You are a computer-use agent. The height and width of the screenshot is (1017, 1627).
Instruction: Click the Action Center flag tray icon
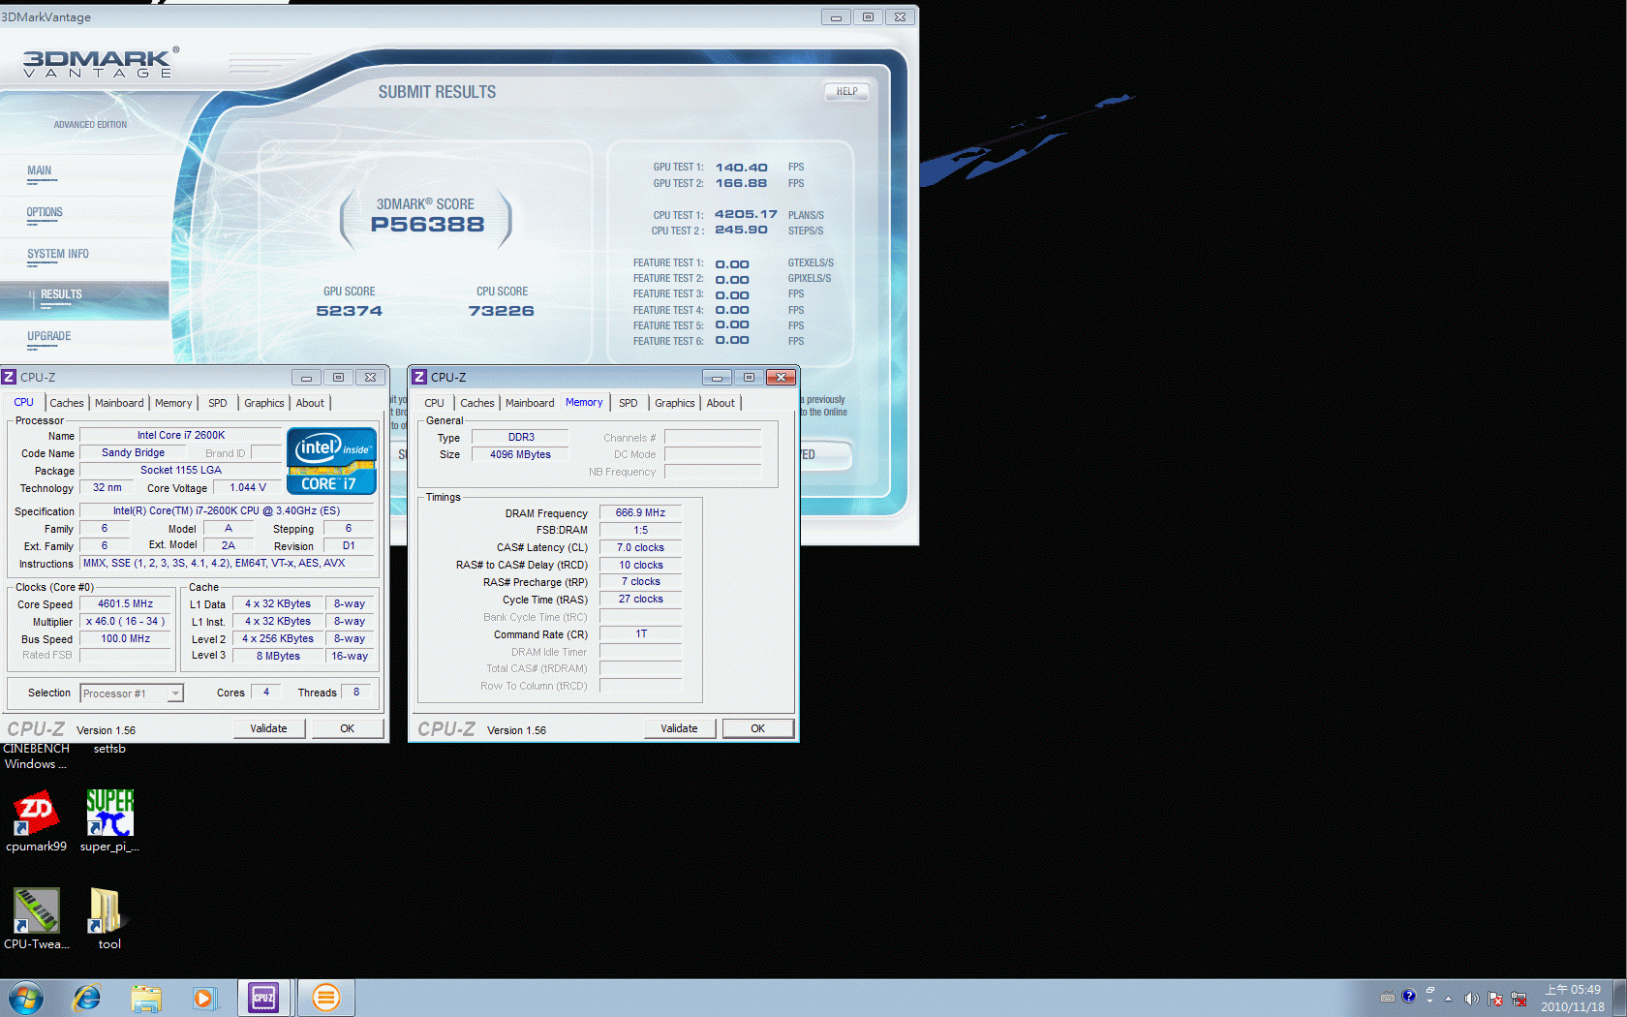[x=1495, y=999]
